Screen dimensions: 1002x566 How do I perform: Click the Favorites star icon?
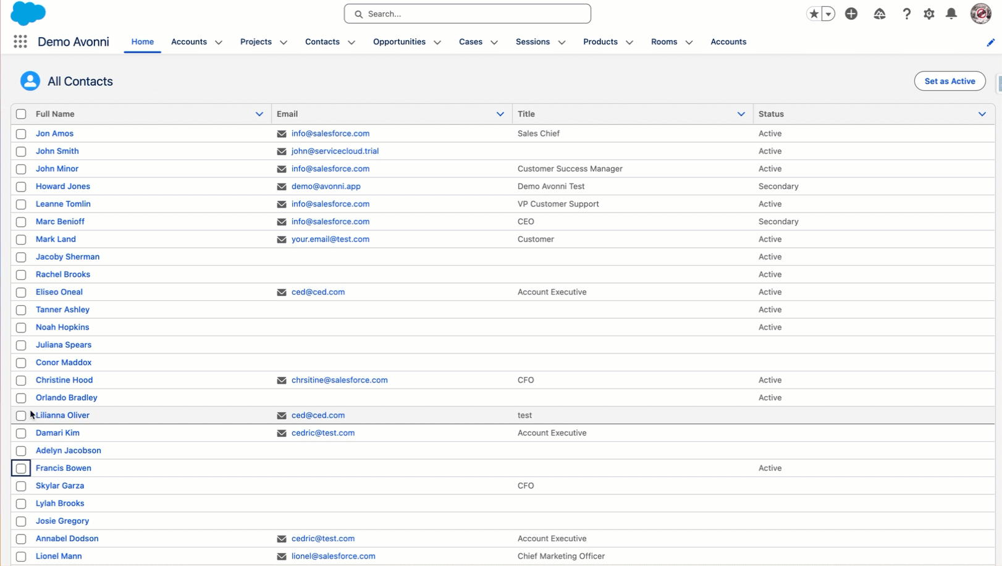click(814, 14)
